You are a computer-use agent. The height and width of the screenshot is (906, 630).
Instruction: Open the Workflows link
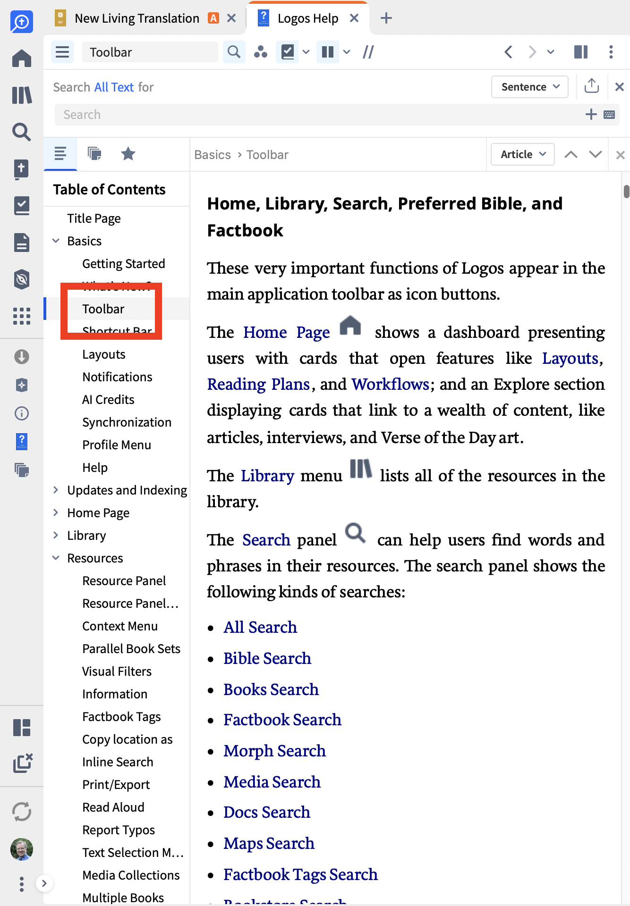(x=391, y=385)
